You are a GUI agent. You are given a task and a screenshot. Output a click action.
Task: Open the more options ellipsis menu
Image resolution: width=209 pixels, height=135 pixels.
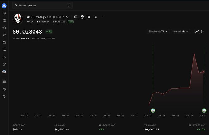pos(102,17)
